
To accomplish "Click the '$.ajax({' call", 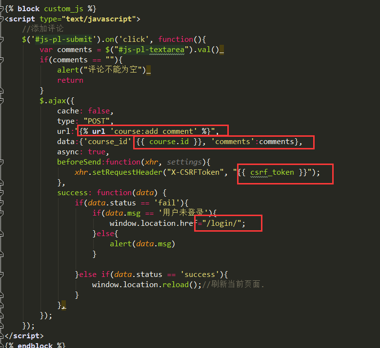I will [57, 101].
